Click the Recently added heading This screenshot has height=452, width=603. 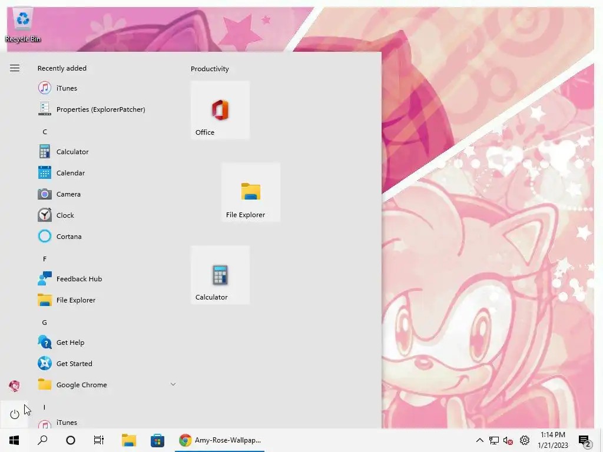pyautogui.click(x=62, y=68)
